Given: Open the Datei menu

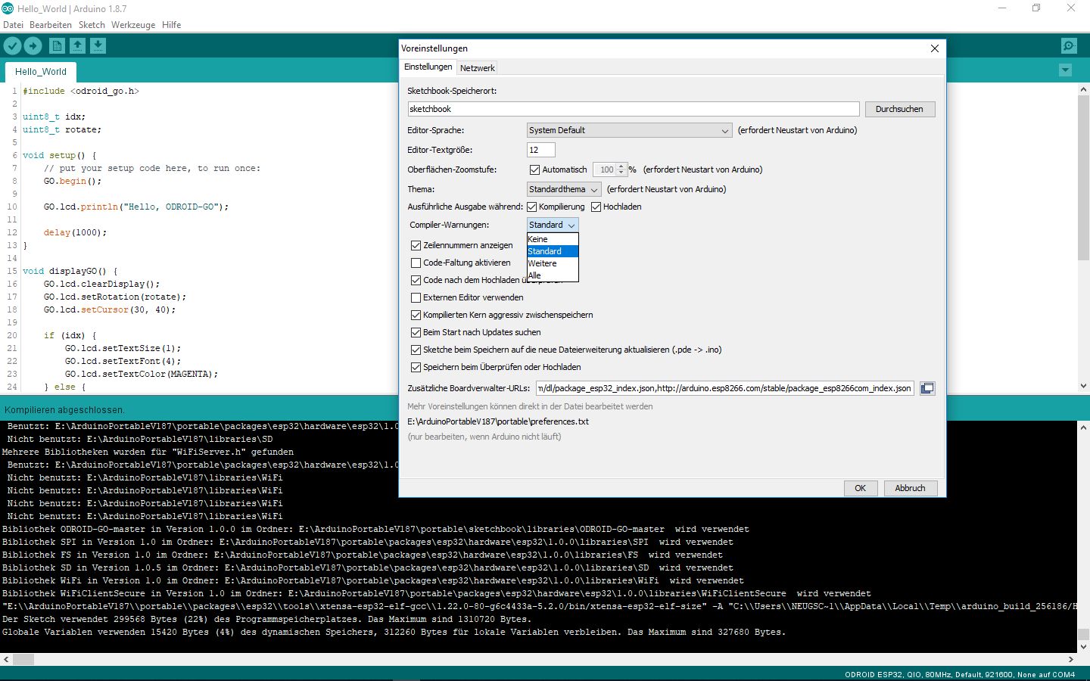Looking at the screenshot, I should [x=13, y=25].
